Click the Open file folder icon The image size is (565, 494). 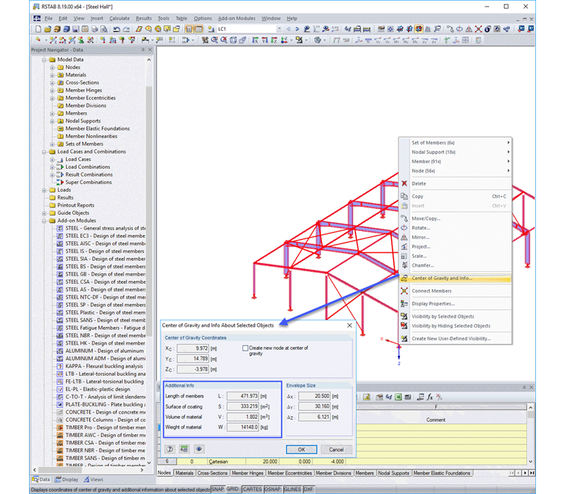click(x=48, y=29)
